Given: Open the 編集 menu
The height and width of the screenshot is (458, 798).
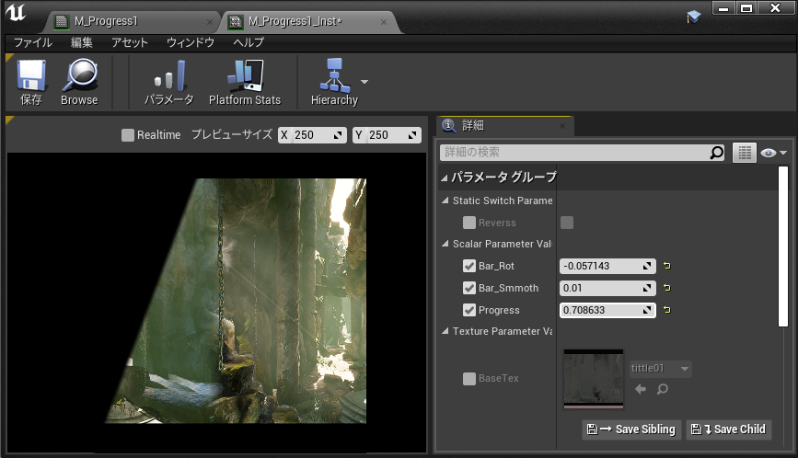Looking at the screenshot, I should tap(81, 42).
